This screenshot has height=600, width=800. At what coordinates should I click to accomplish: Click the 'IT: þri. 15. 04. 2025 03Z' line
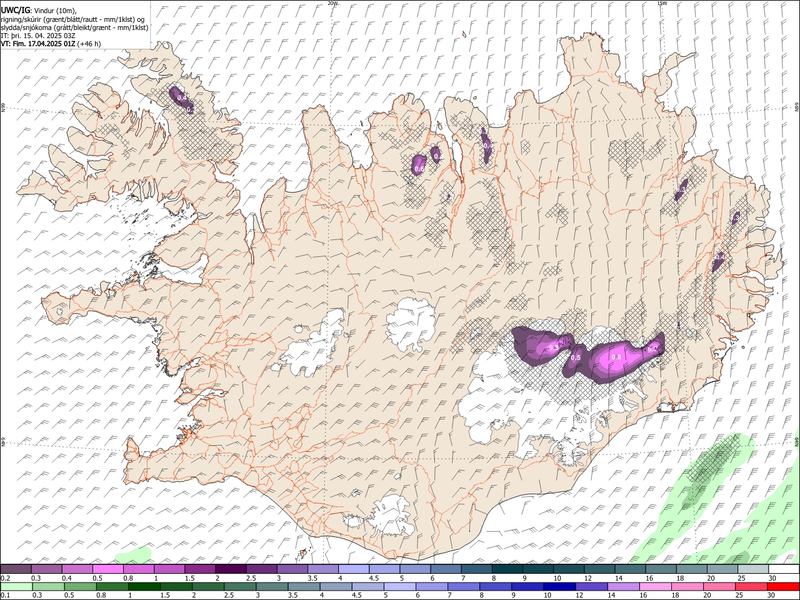click(x=38, y=36)
